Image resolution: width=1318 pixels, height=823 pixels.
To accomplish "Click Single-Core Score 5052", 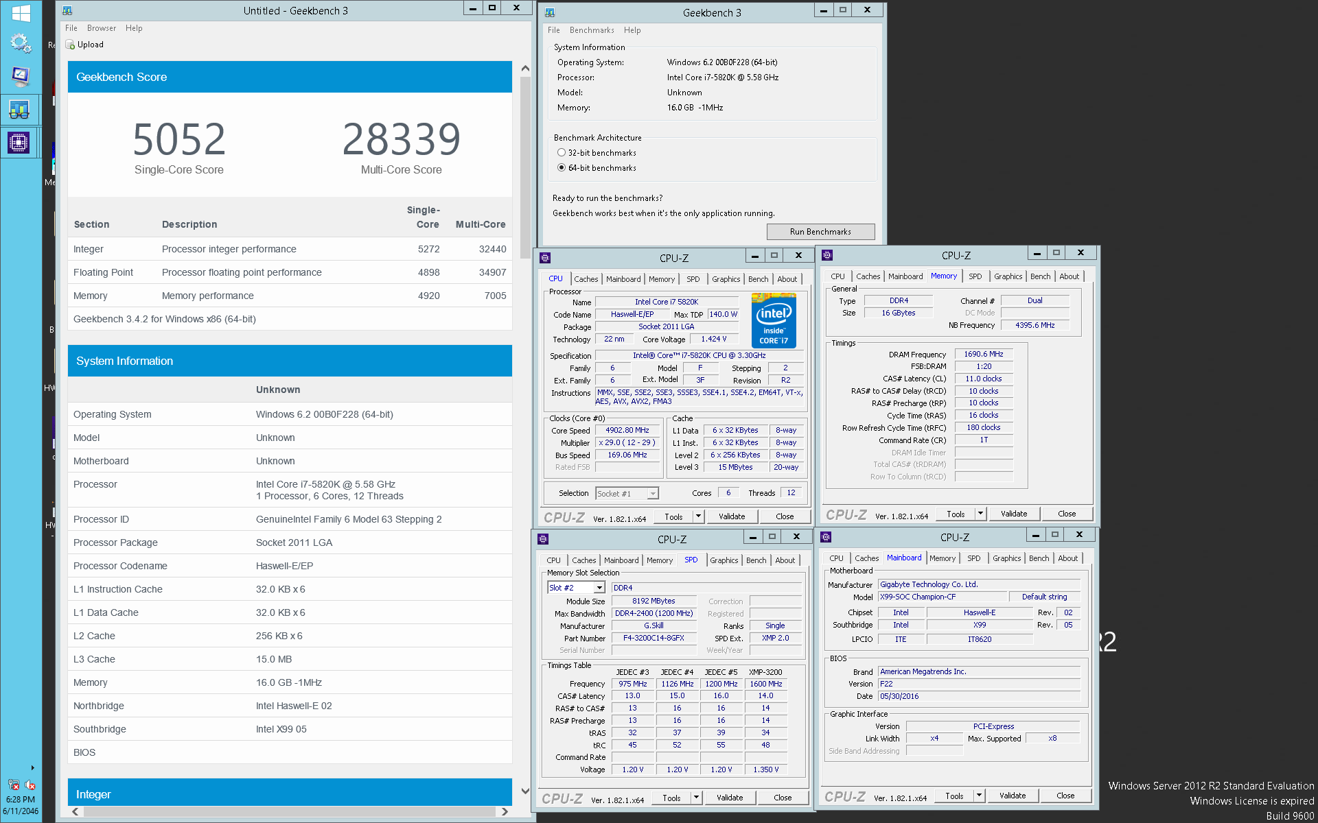I will tap(179, 139).
